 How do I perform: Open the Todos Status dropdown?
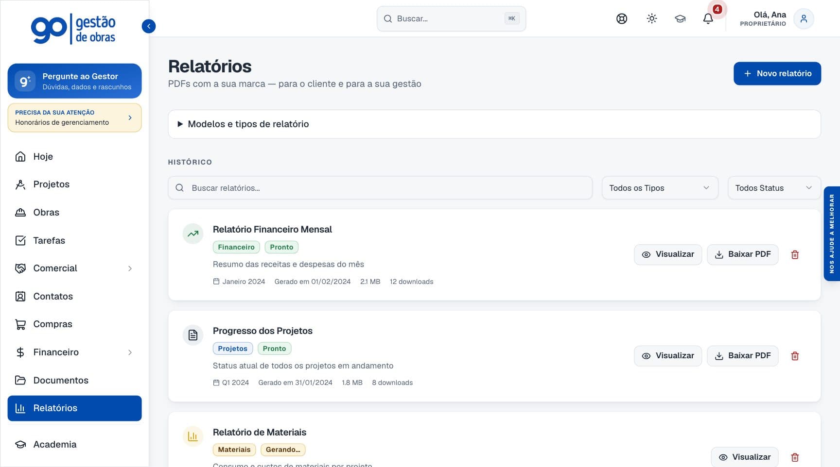tap(774, 188)
